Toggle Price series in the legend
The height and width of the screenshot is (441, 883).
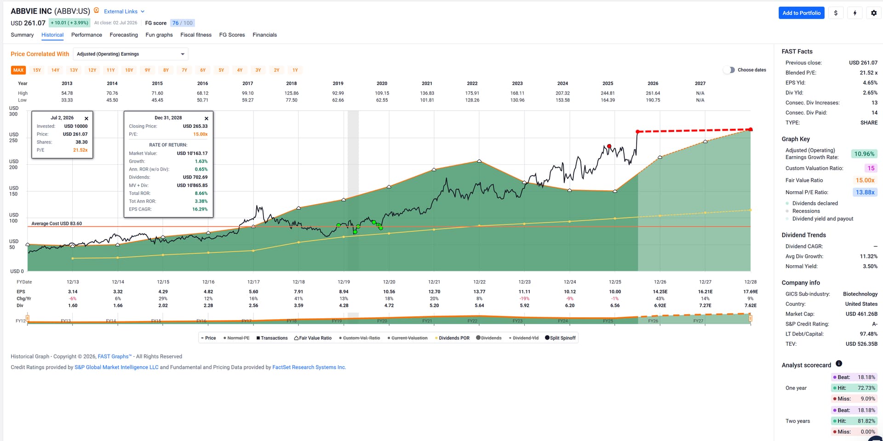click(208, 338)
